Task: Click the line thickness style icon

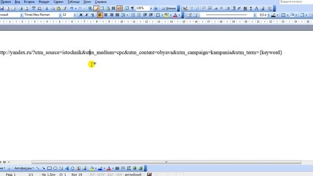Action: point(117,168)
